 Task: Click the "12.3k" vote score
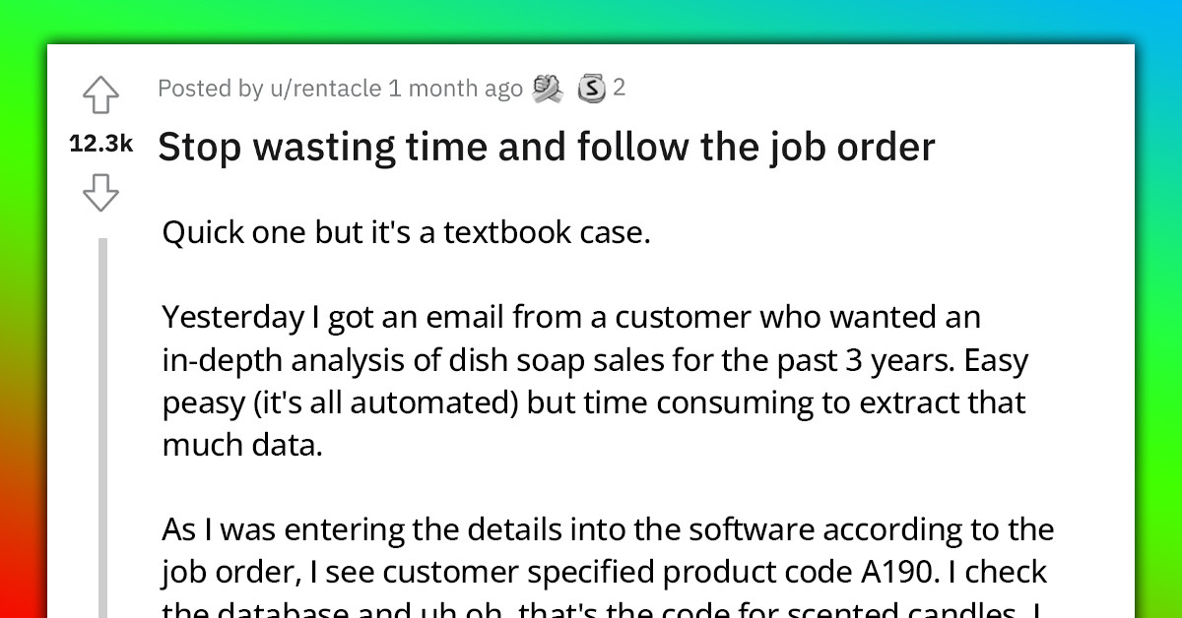pos(101,144)
